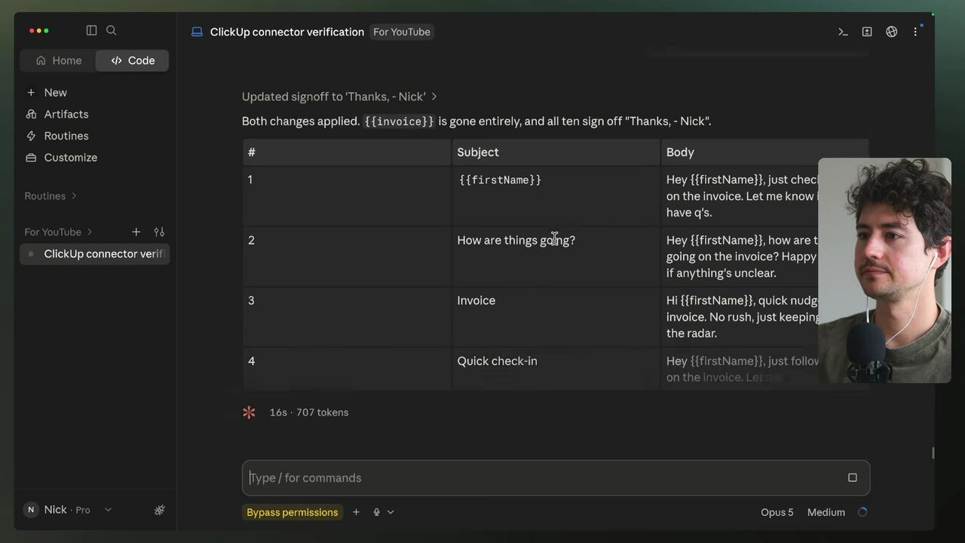The width and height of the screenshot is (965, 543).
Task: Expand the Routines section header
Action: [51, 196]
